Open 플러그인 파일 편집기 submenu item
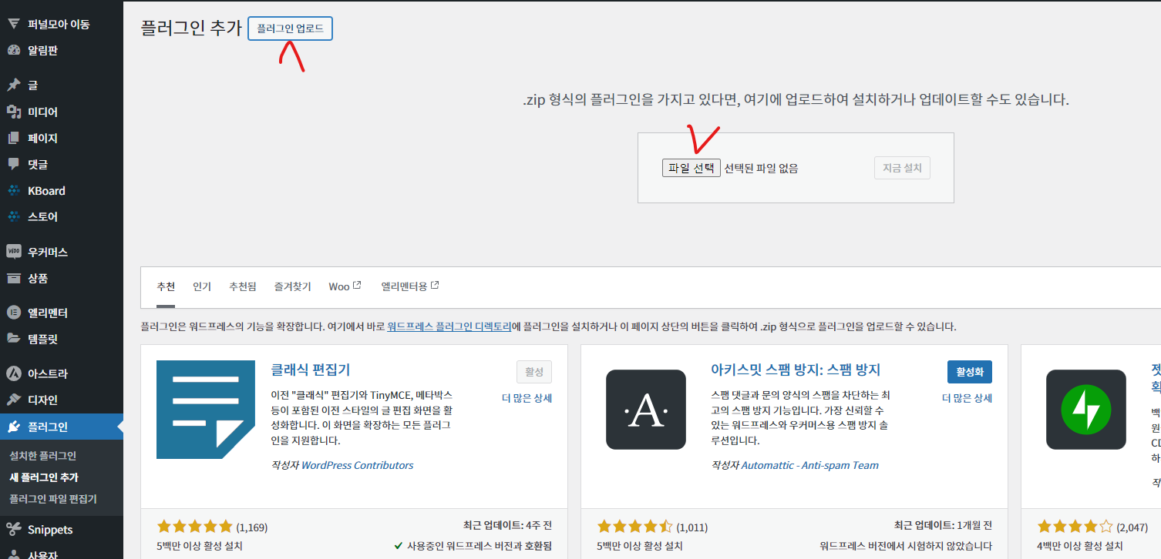This screenshot has height=559, width=1161. click(x=53, y=499)
